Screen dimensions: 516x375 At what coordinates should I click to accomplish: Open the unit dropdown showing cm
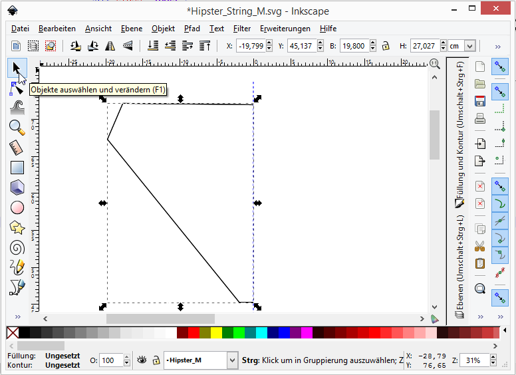pos(470,46)
